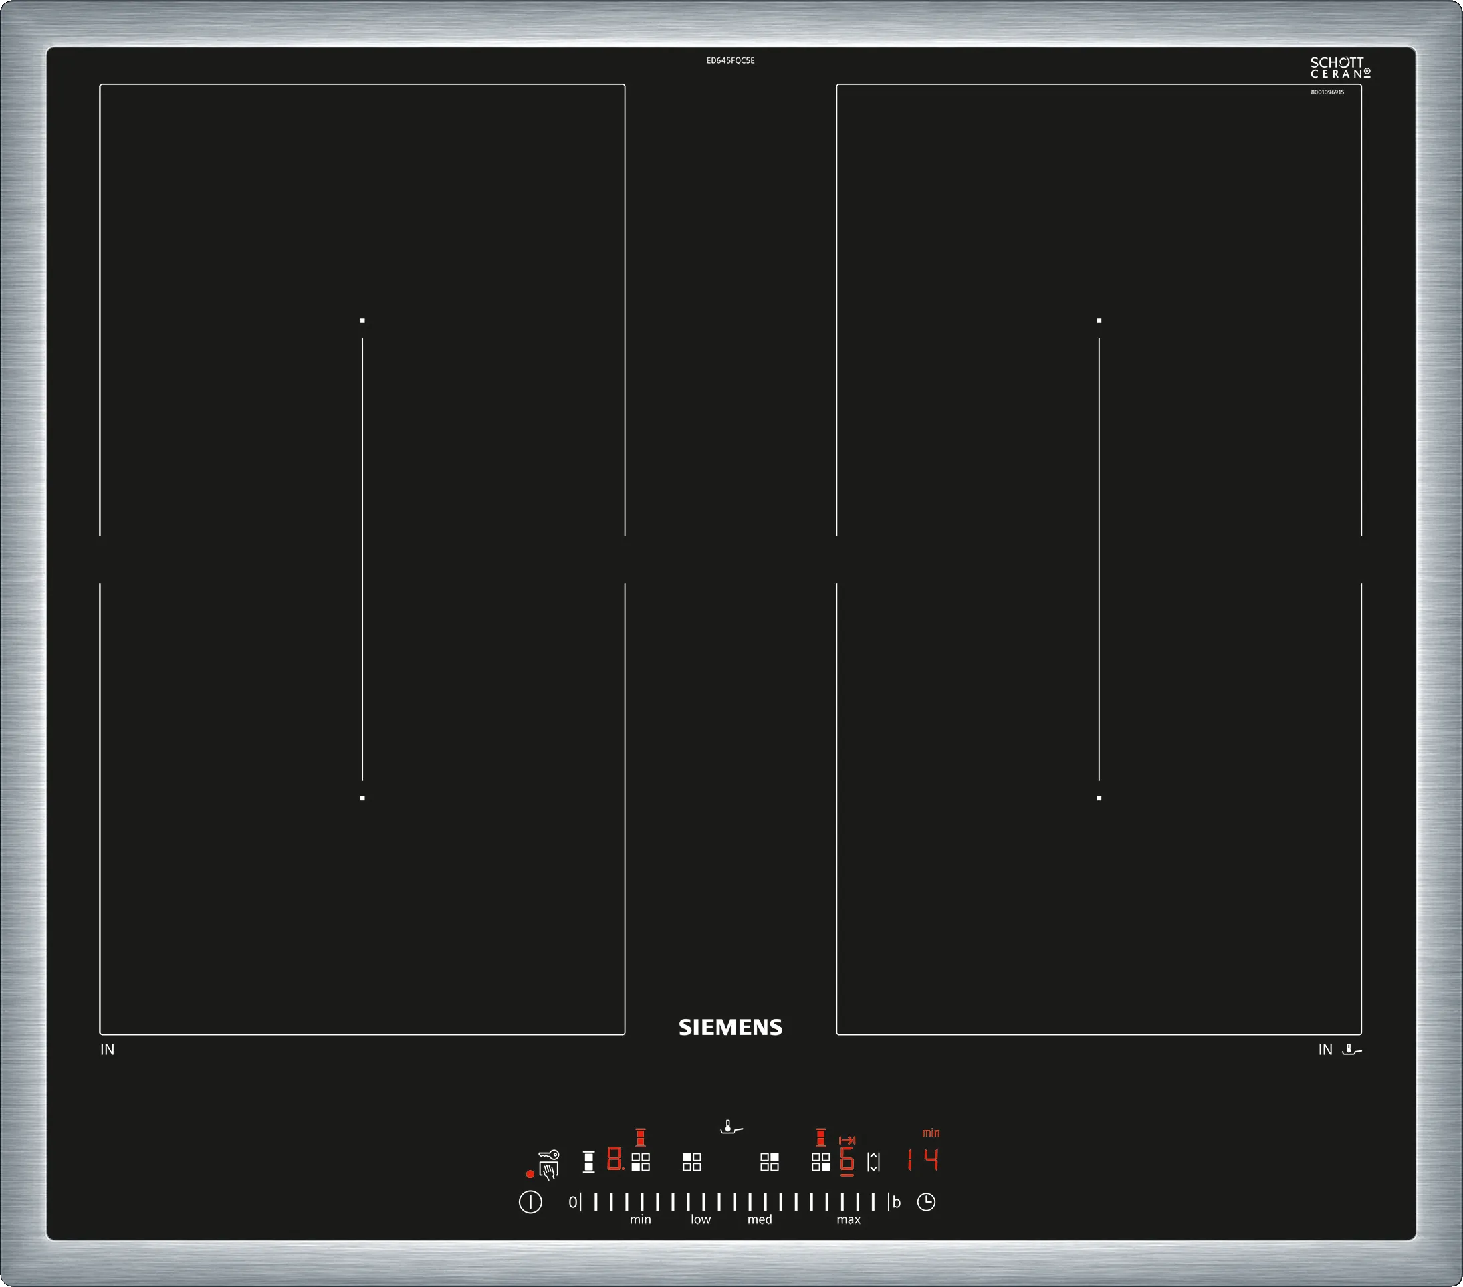Touch the serial number 8001096915
1463x1287 pixels.
click(1328, 92)
